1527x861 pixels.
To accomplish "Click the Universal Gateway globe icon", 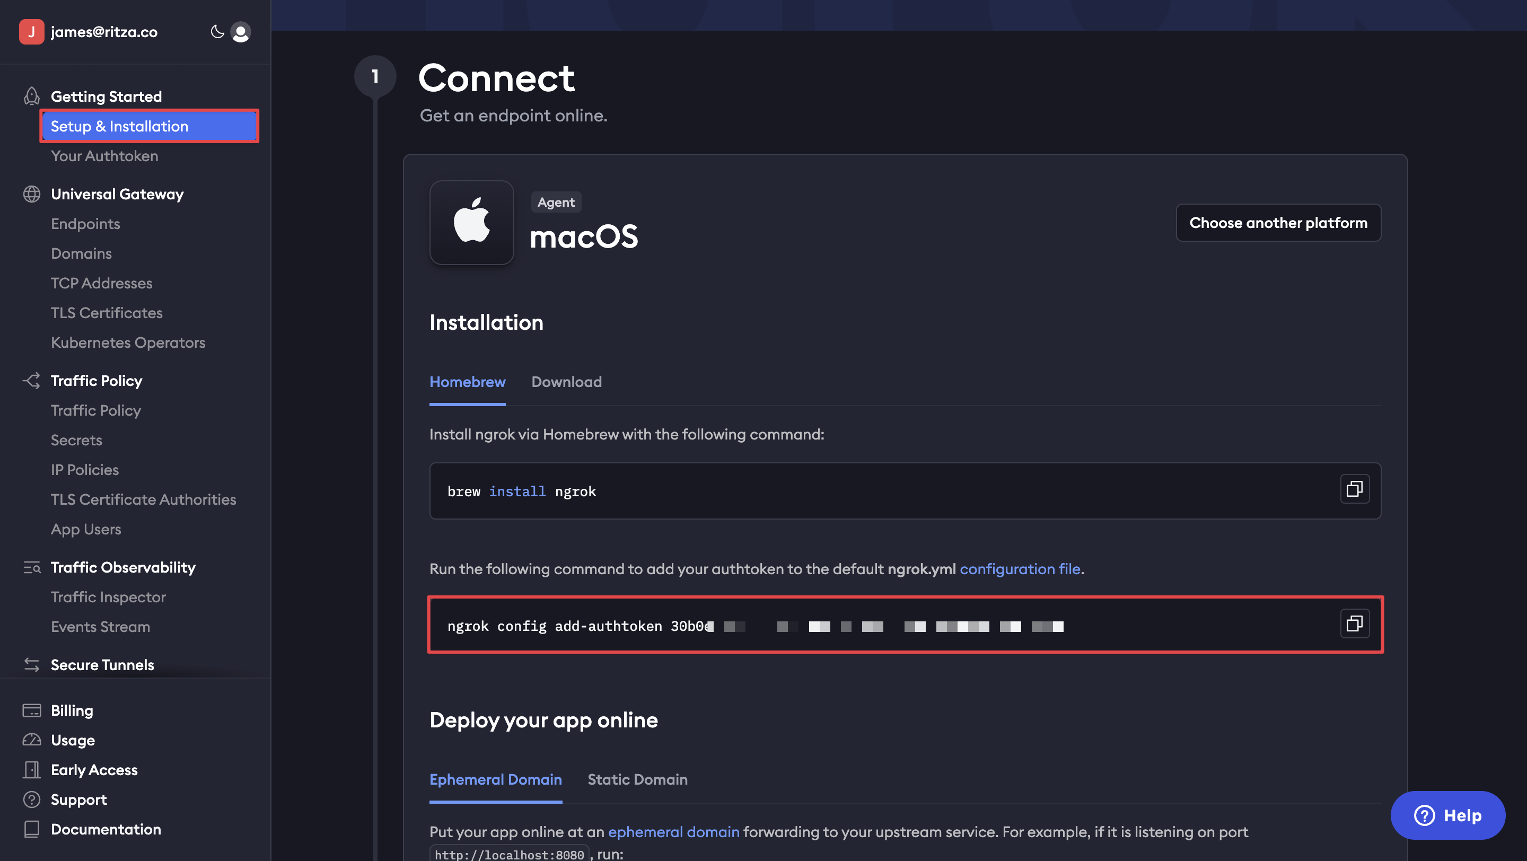I will coord(31,195).
